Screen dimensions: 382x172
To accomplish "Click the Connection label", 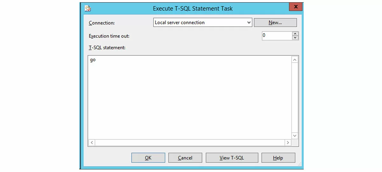I will 102,23.
